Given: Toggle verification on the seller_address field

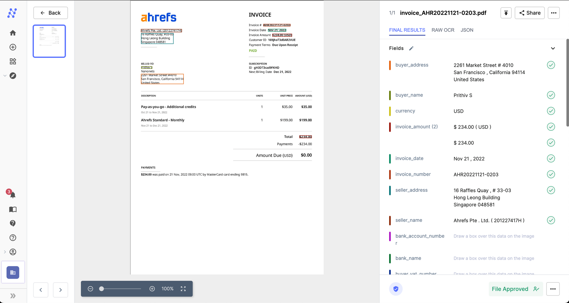Looking at the screenshot, I should [x=551, y=190].
